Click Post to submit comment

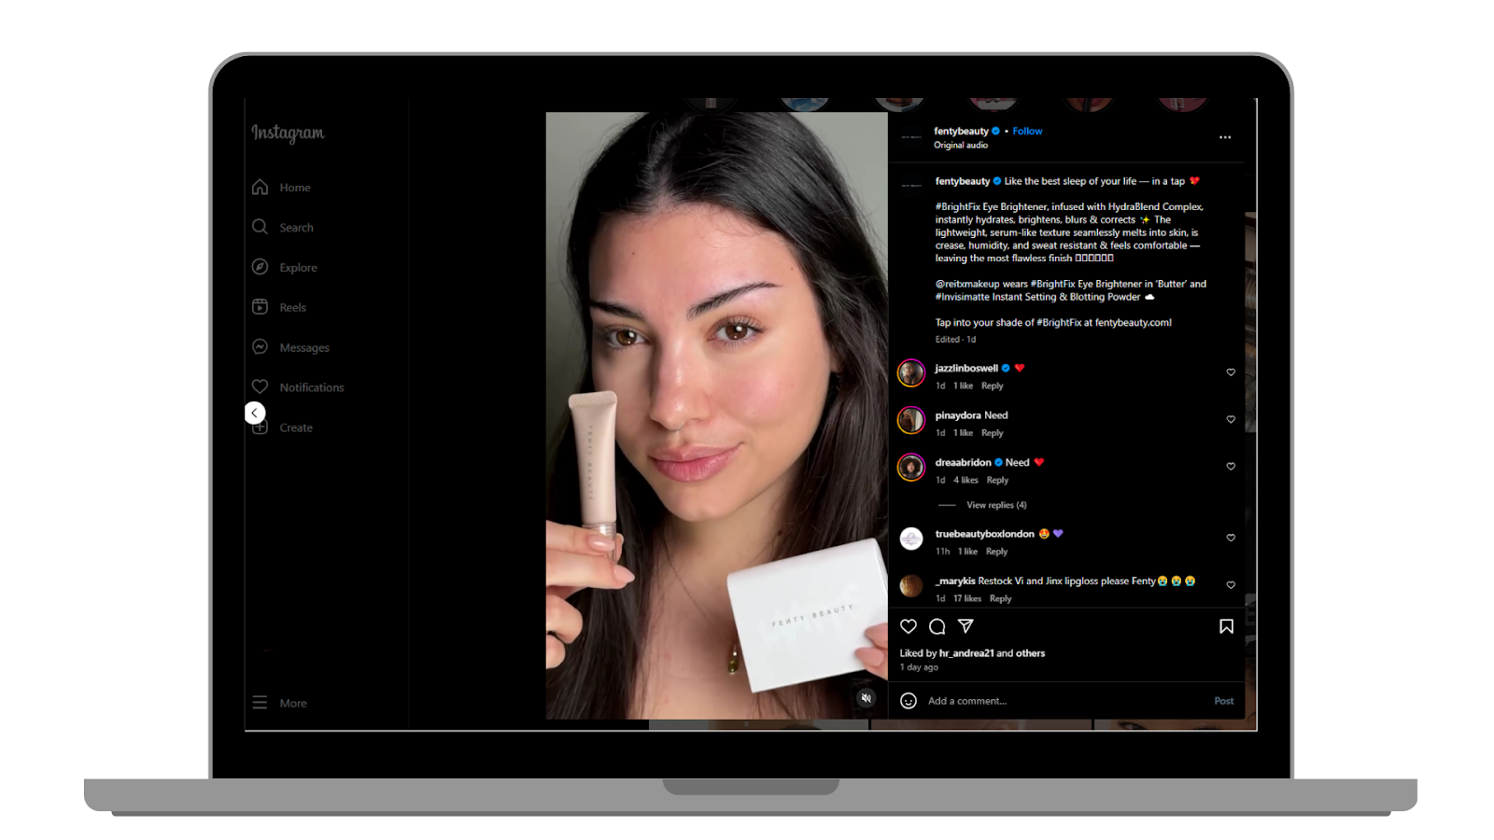1224,701
